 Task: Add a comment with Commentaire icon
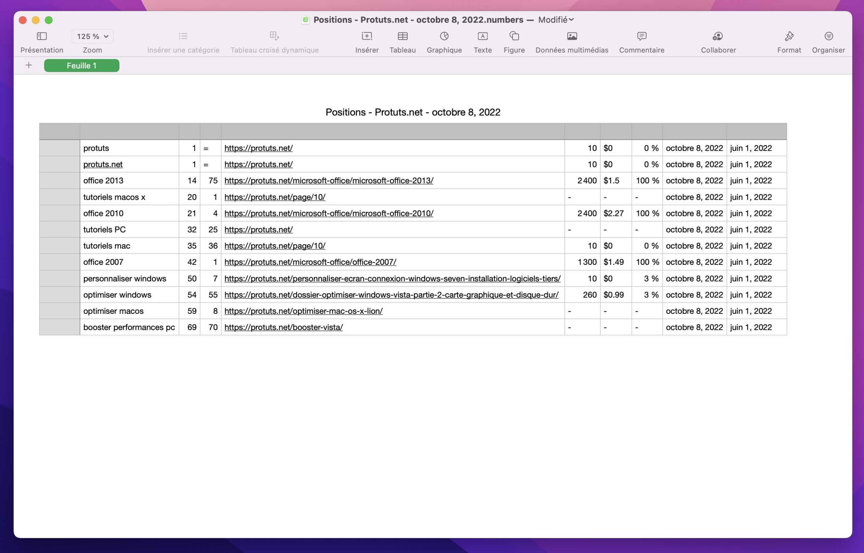641,36
